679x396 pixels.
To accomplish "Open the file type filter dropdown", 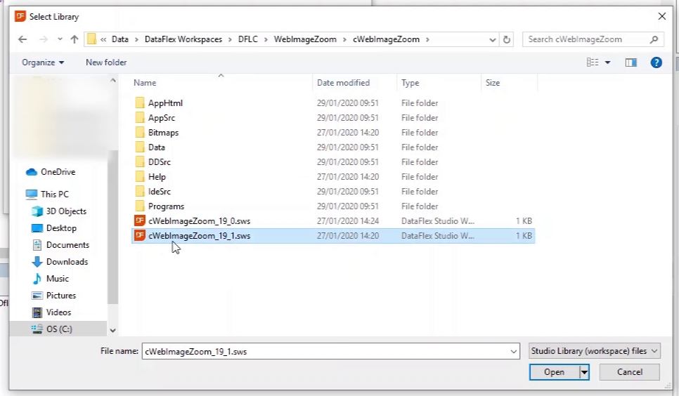I will tap(594, 350).
